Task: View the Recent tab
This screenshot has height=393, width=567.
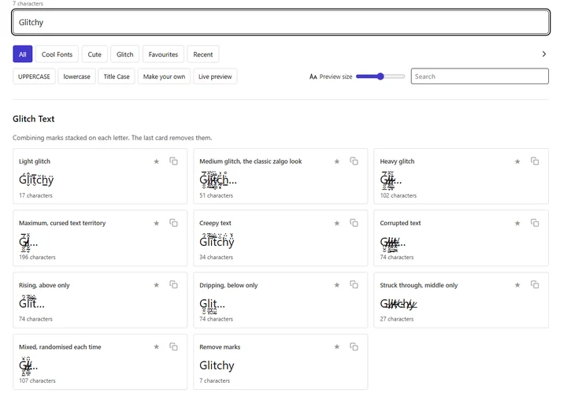Action: coord(203,54)
